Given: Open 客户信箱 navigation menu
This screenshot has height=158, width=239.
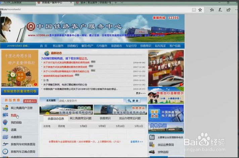Looking at the screenshot, I should (x=175, y=46).
